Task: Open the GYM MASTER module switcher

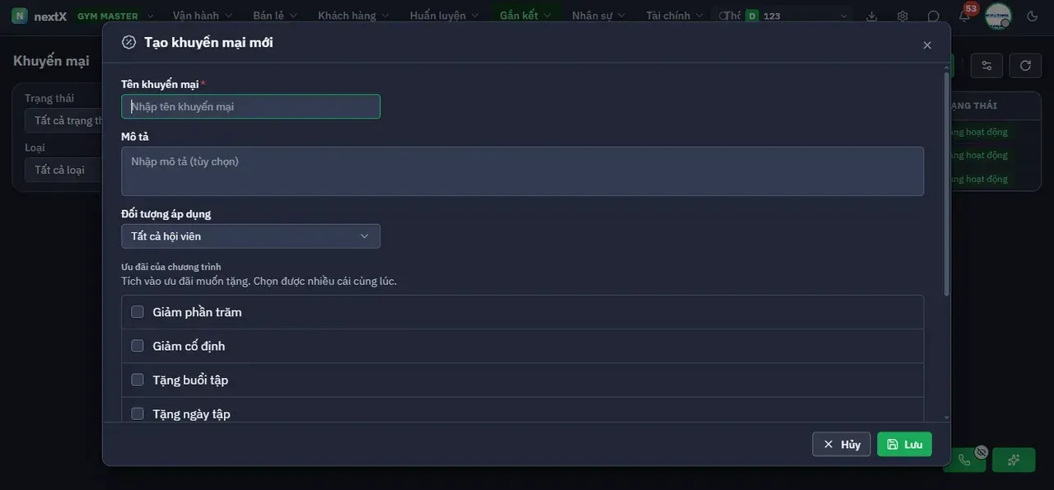Action: click(x=115, y=16)
